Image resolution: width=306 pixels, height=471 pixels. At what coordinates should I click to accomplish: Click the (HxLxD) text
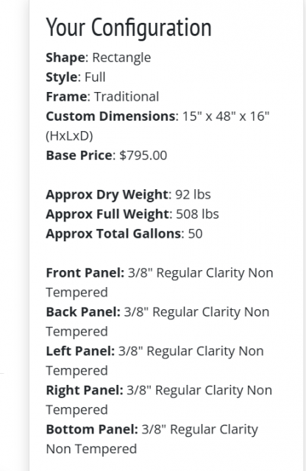click(69, 135)
